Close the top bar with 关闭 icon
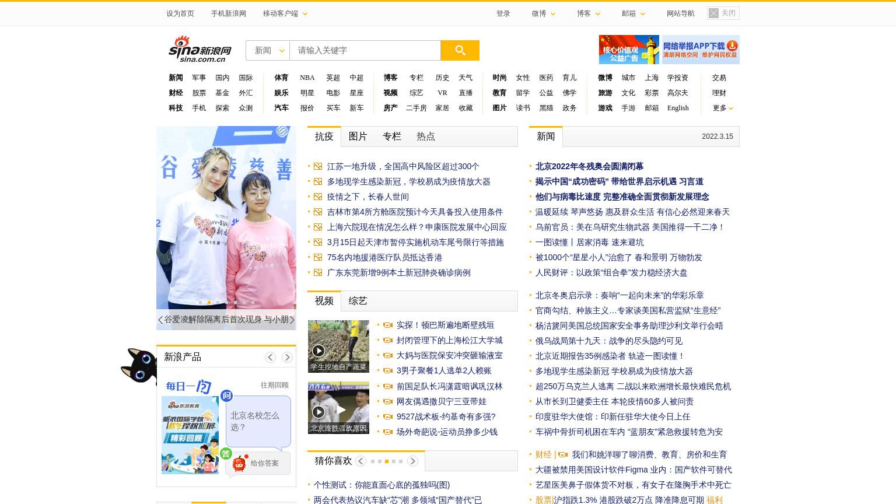 [723, 13]
